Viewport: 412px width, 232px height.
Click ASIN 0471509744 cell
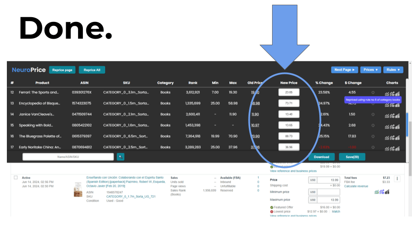(82, 114)
